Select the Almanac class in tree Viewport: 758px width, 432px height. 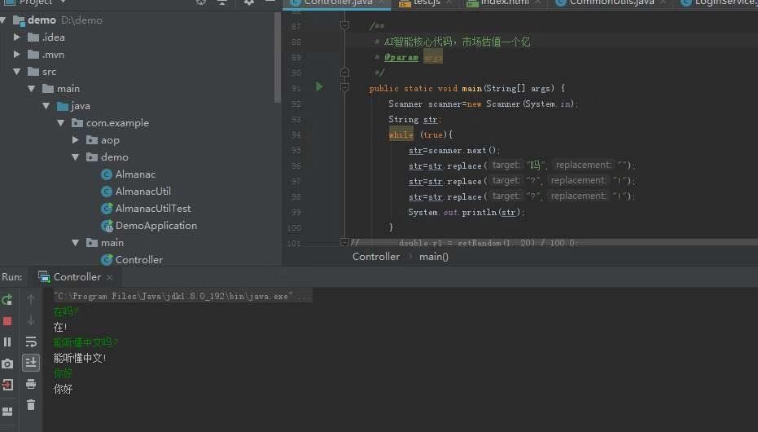tap(135, 174)
